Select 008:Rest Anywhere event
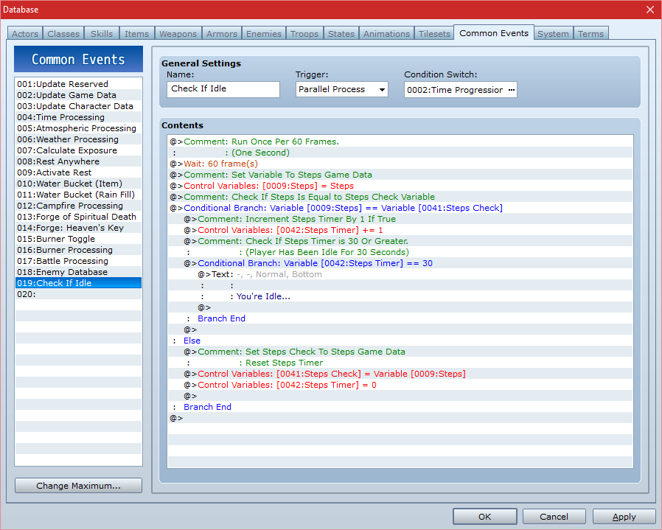The width and height of the screenshot is (662, 530). [78, 161]
